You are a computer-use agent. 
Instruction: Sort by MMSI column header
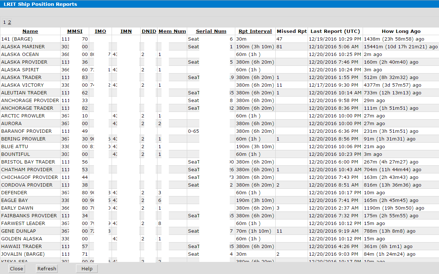[x=75, y=31]
